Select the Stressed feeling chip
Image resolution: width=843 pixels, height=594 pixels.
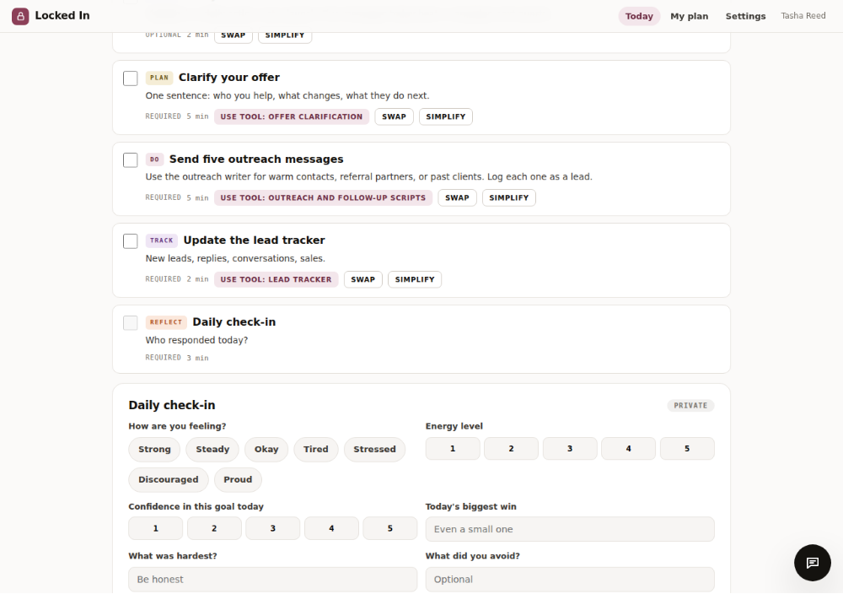pos(374,449)
